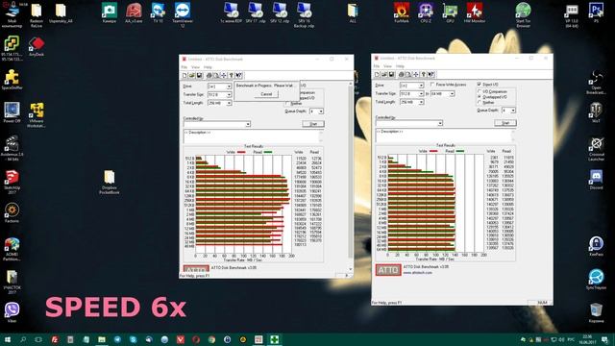The width and height of the screenshot is (615, 346).
Task: Click Save icon in right ATTO window toolbar
Action: 391,74
